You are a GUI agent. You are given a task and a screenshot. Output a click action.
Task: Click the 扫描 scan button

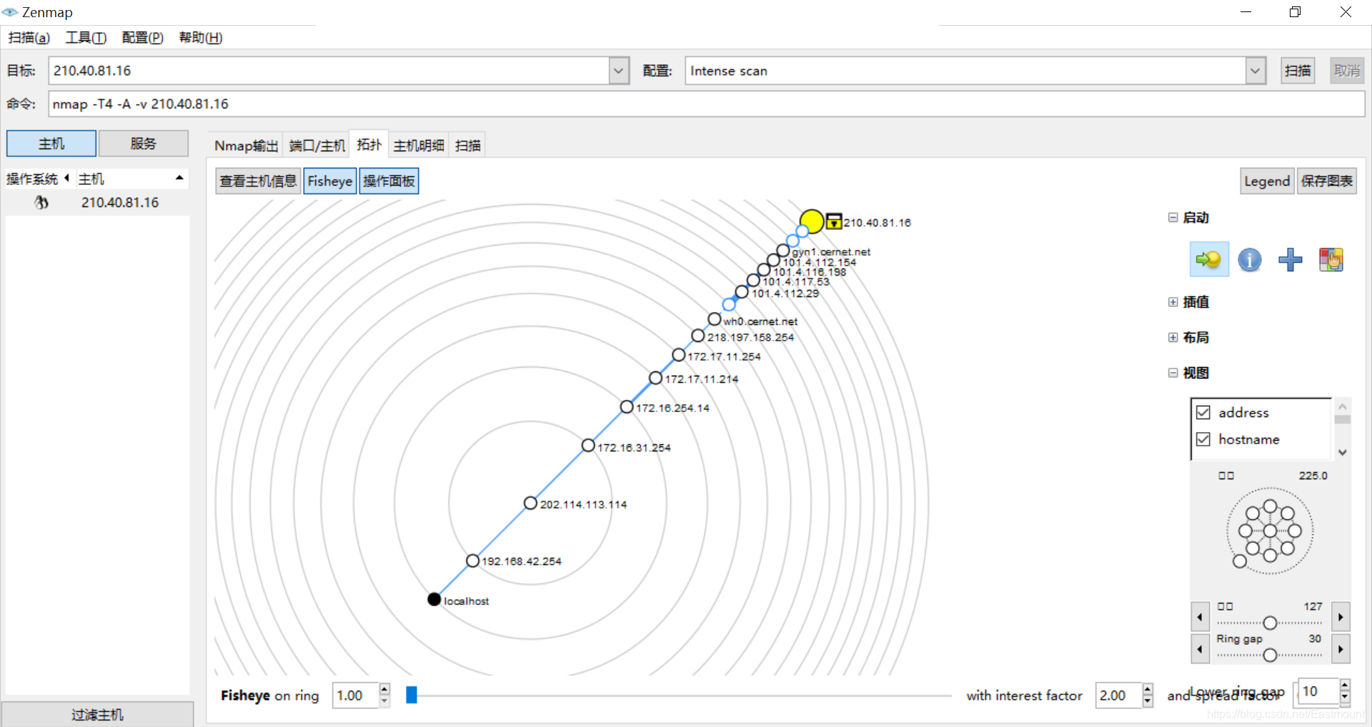[1298, 71]
